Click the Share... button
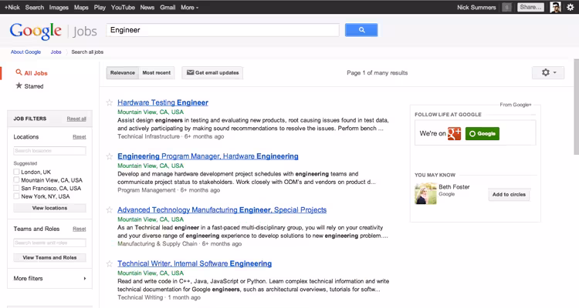The height and width of the screenshot is (308, 579). click(530, 7)
